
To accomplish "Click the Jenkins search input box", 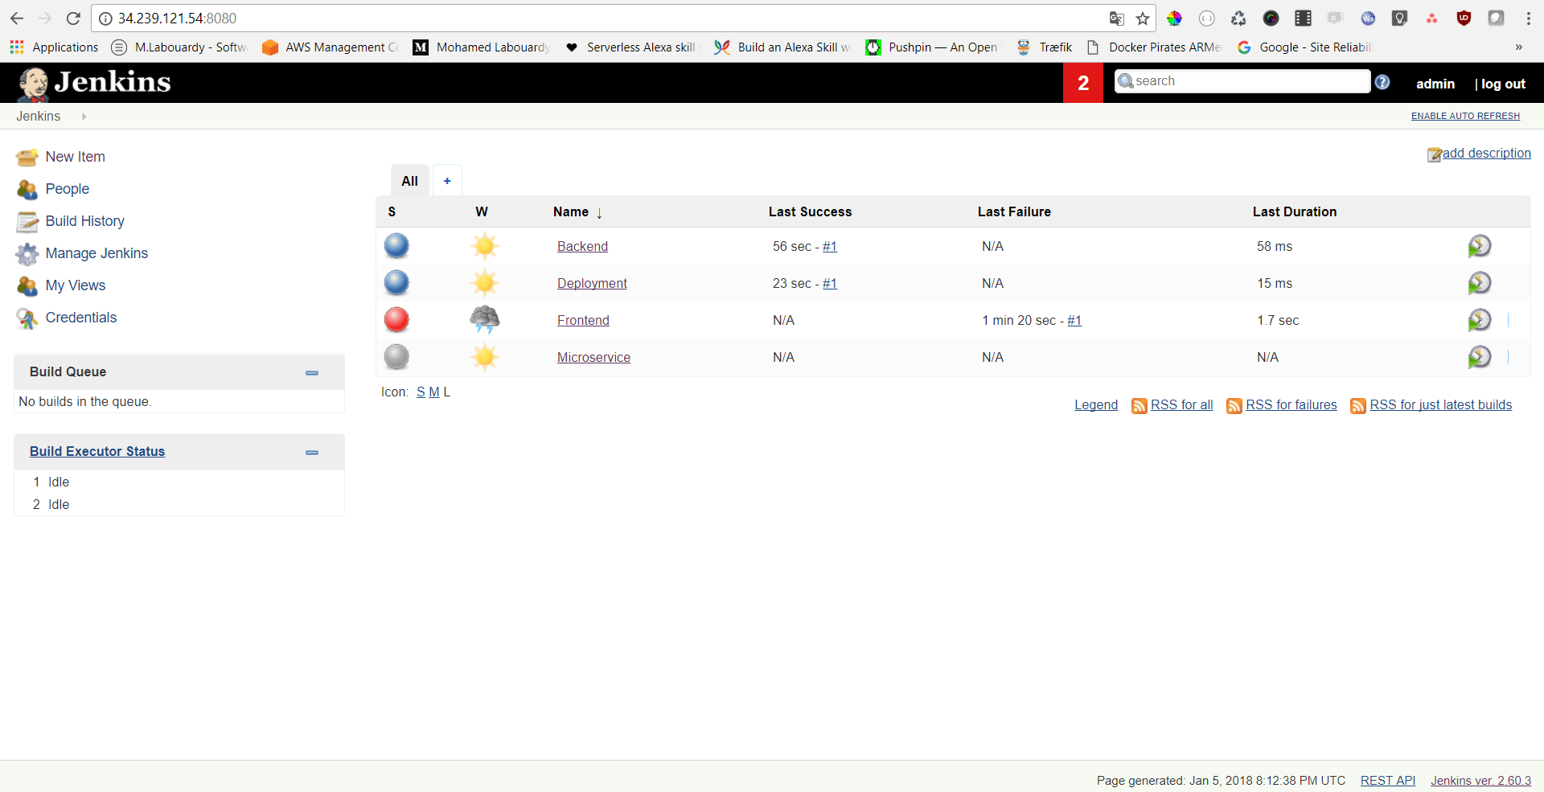I will click(1242, 81).
